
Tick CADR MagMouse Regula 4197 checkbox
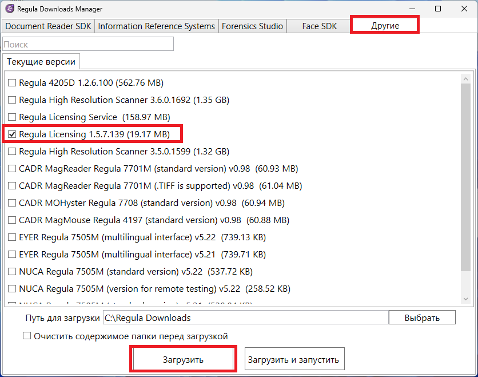(12, 220)
